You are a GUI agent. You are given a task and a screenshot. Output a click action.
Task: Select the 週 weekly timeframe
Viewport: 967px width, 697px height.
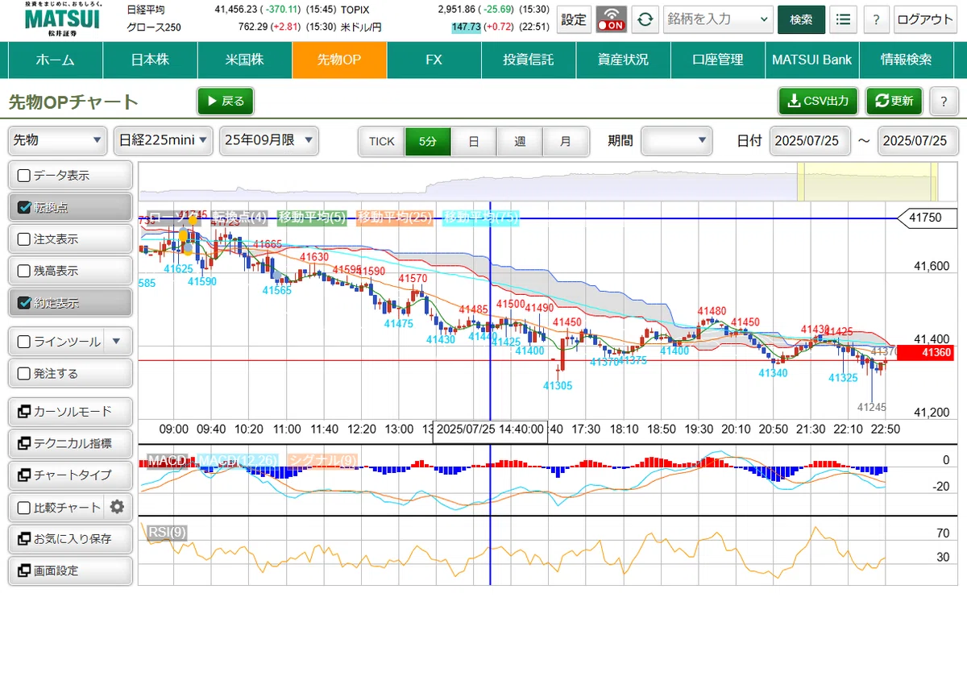pos(520,141)
